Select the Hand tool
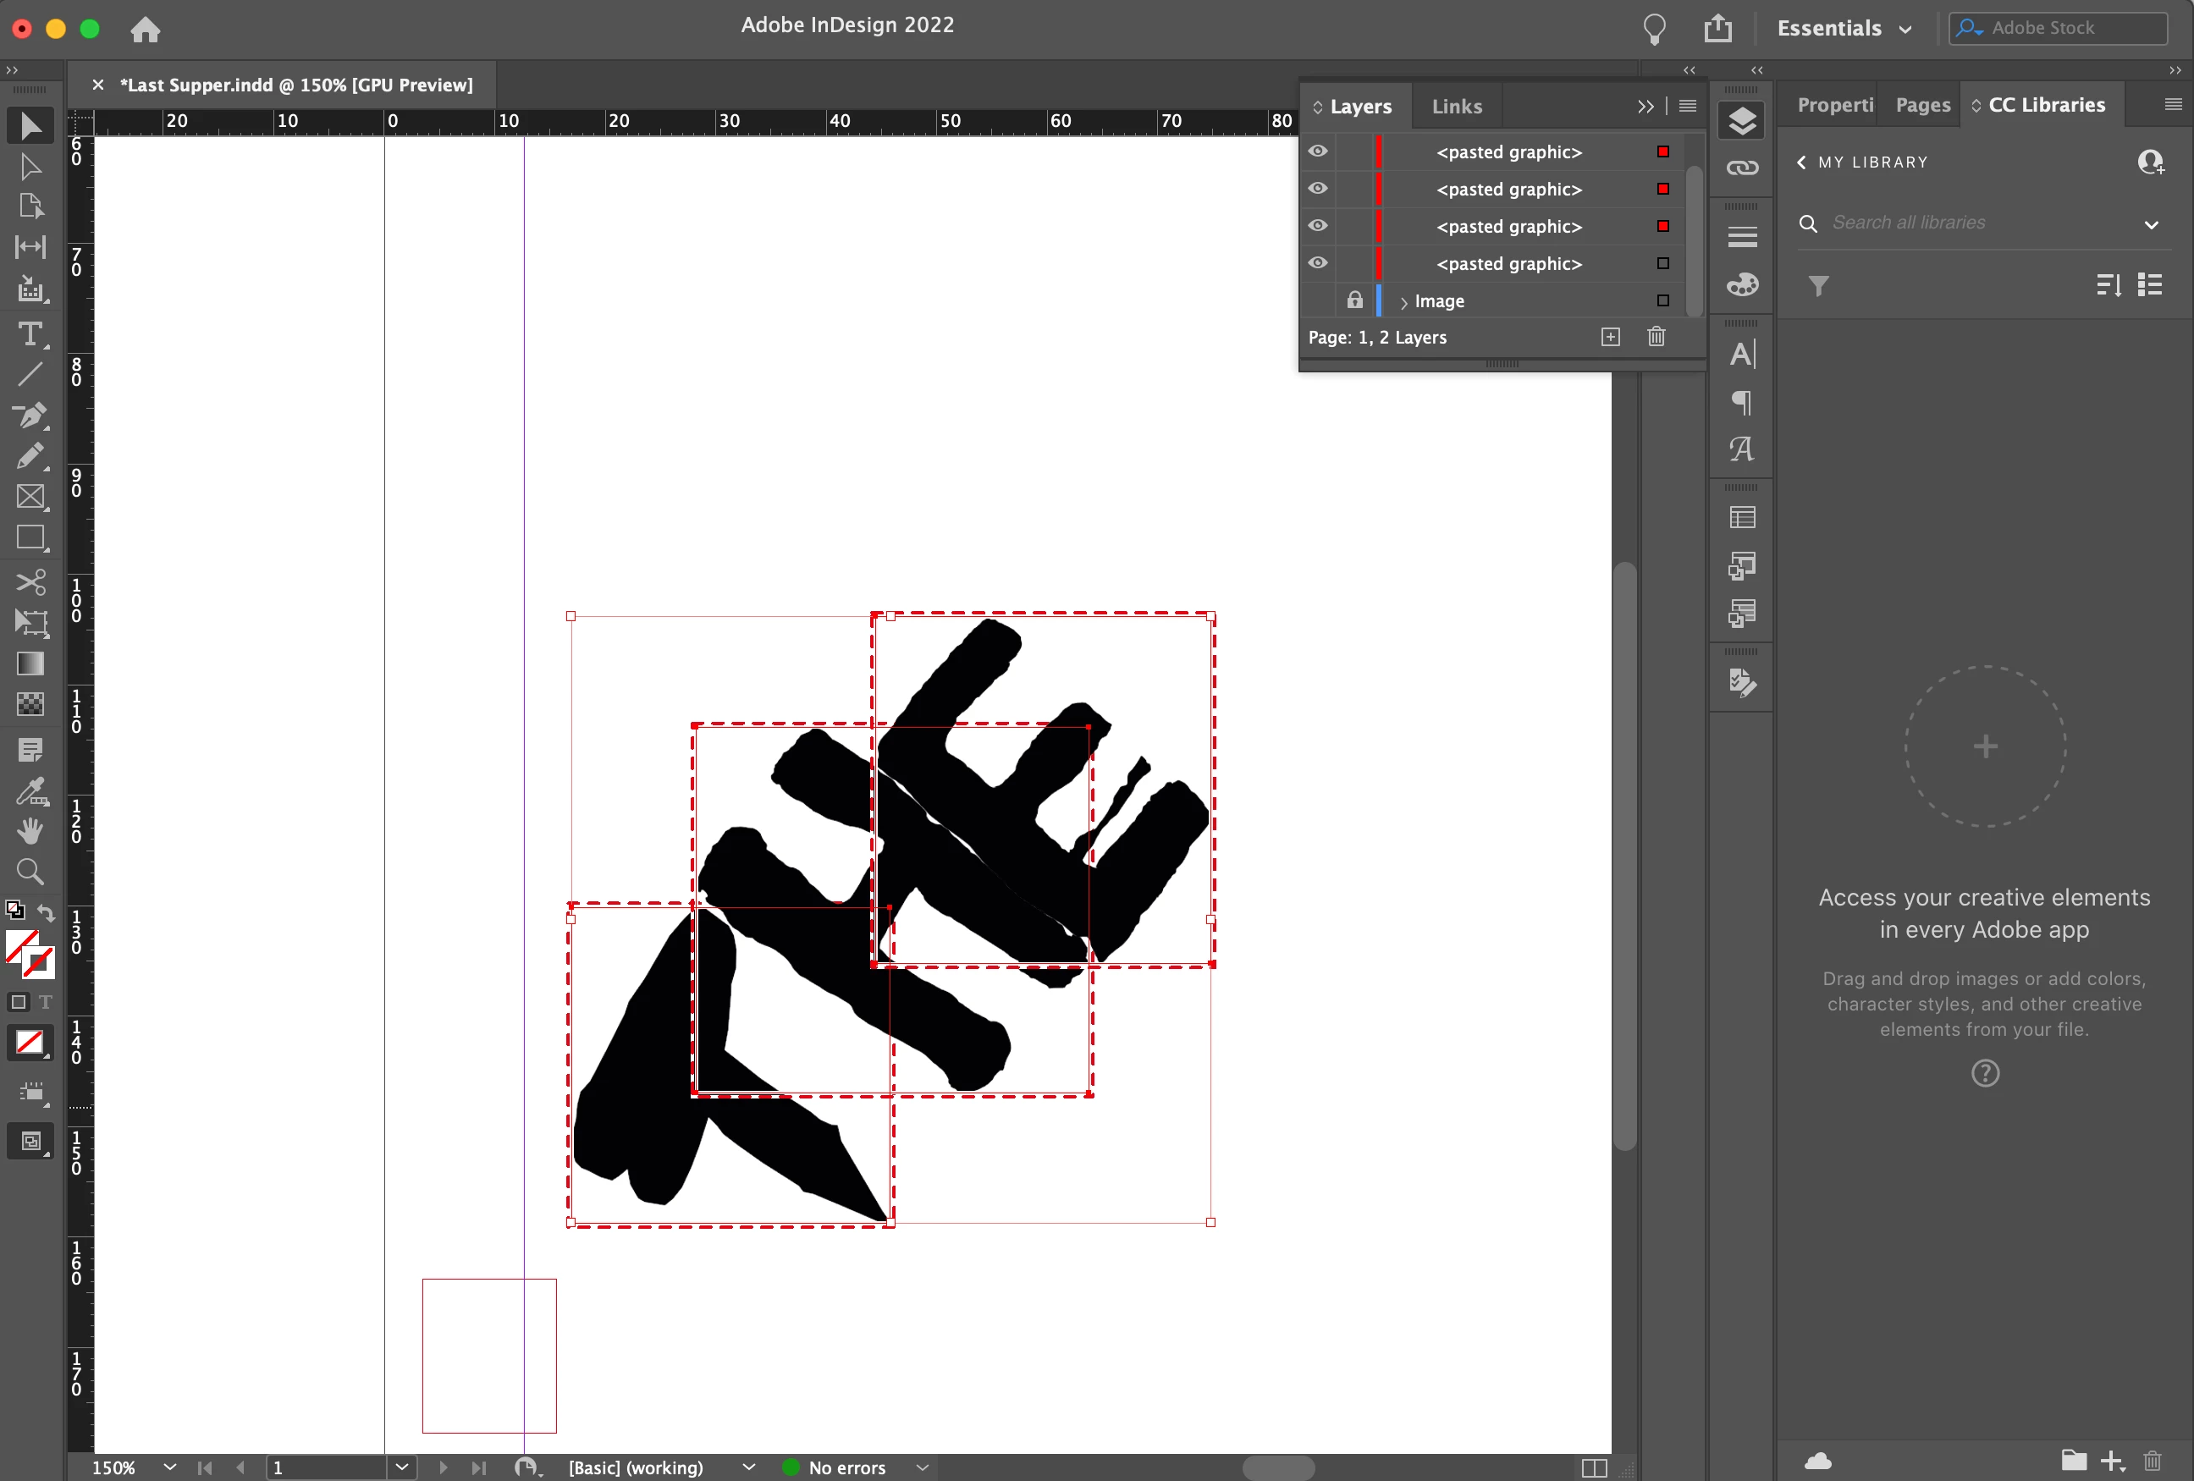Image resolution: width=2194 pixels, height=1481 pixels. [30, 829]
